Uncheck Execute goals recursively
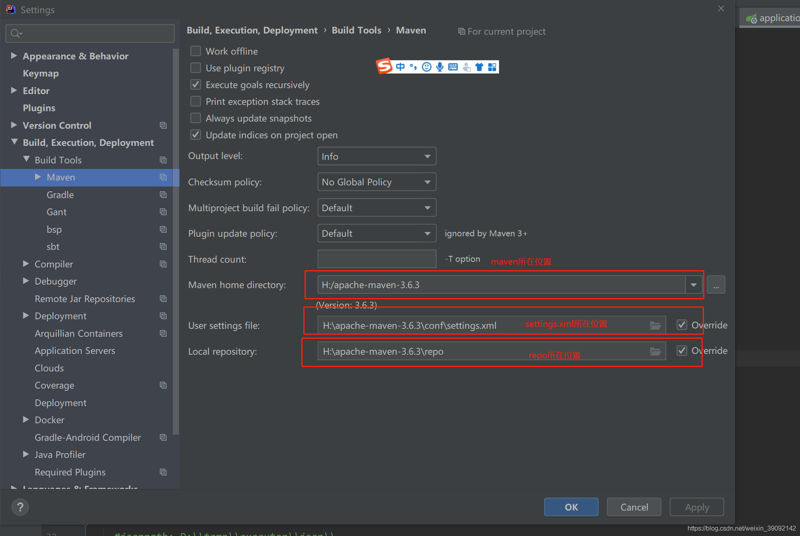 tap(195, 84)
